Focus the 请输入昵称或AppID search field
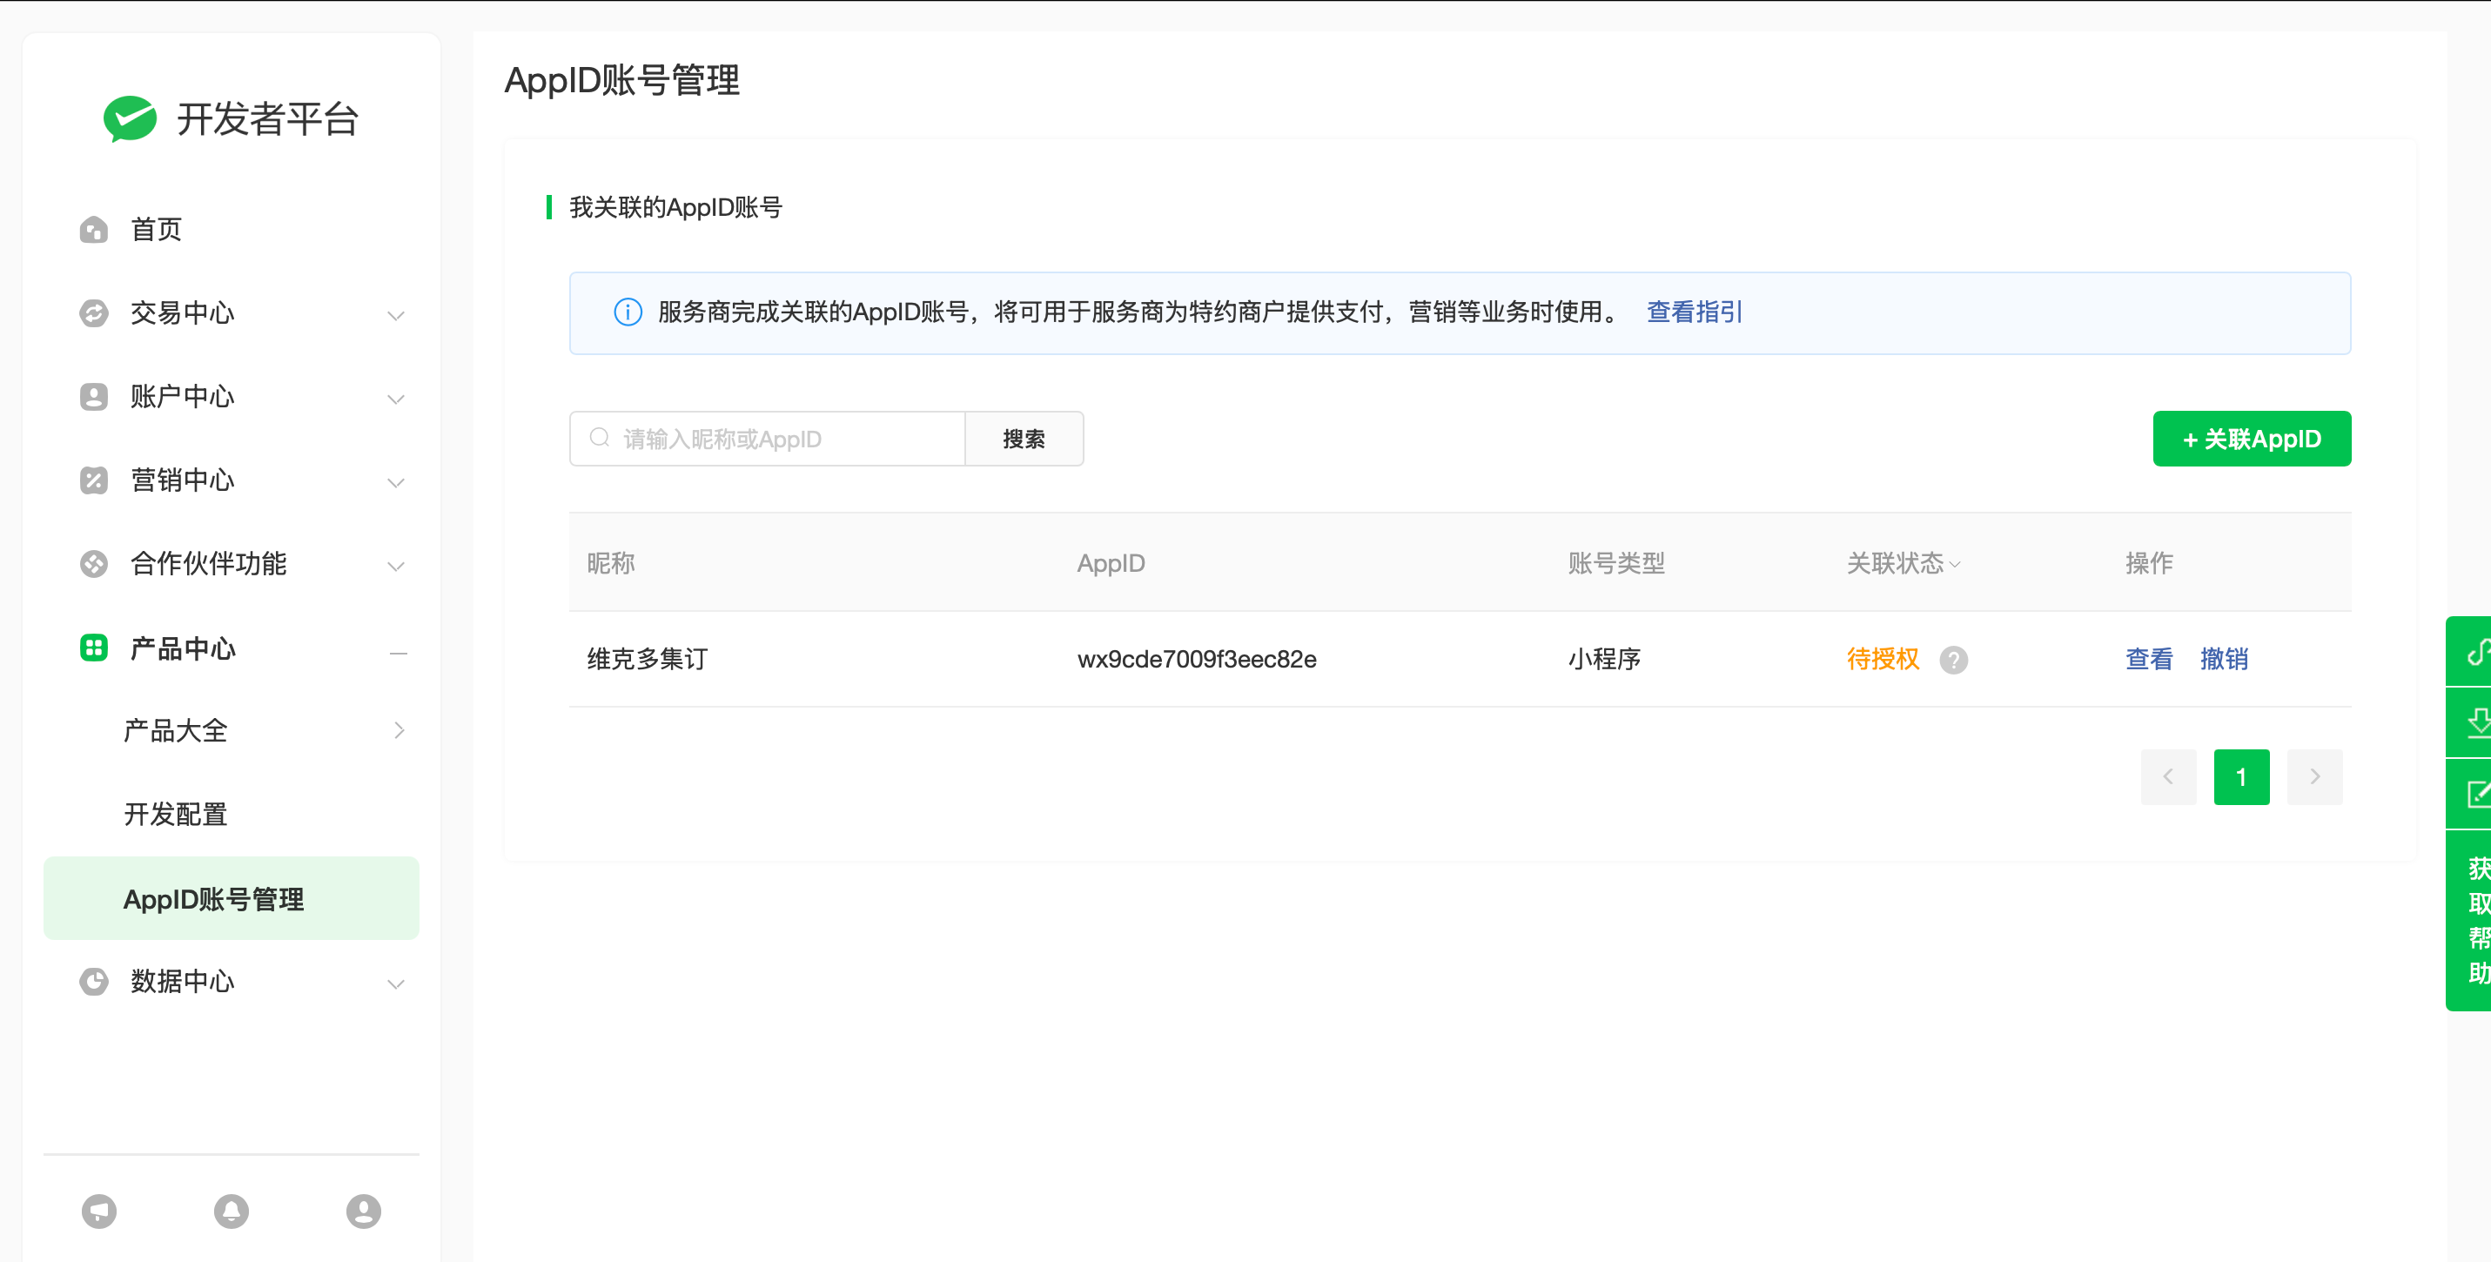 tap(768, 438)
